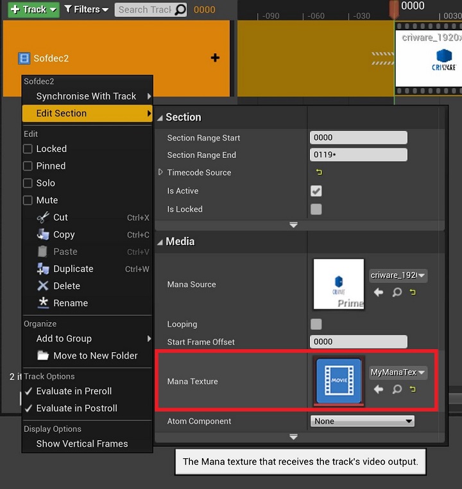This screenshot has height=489, width=462.
Task: Click the green Track button
Action: [33, 9]
